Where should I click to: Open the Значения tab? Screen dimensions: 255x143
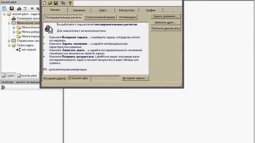point(79,10)
